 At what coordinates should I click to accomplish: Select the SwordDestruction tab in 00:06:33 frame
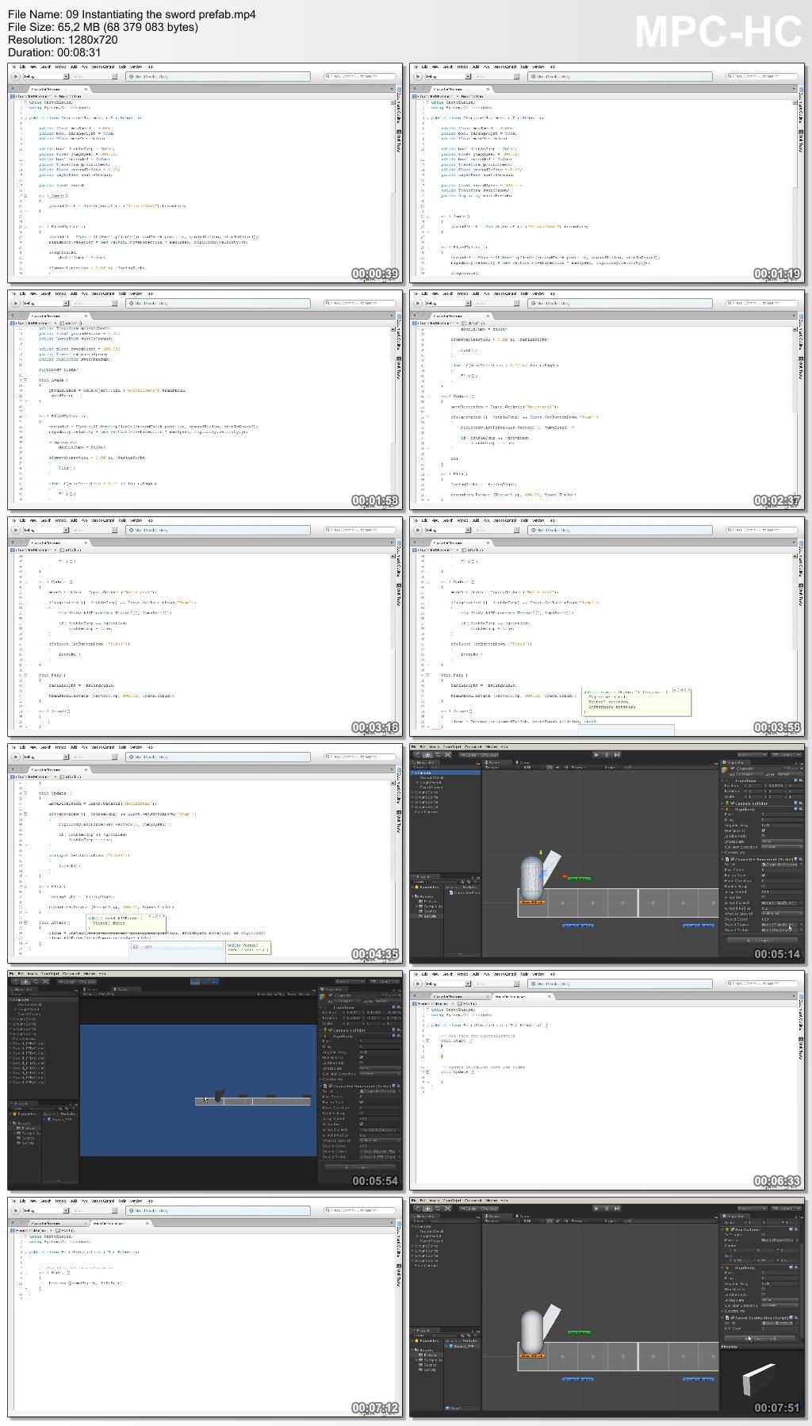[522, 997]
